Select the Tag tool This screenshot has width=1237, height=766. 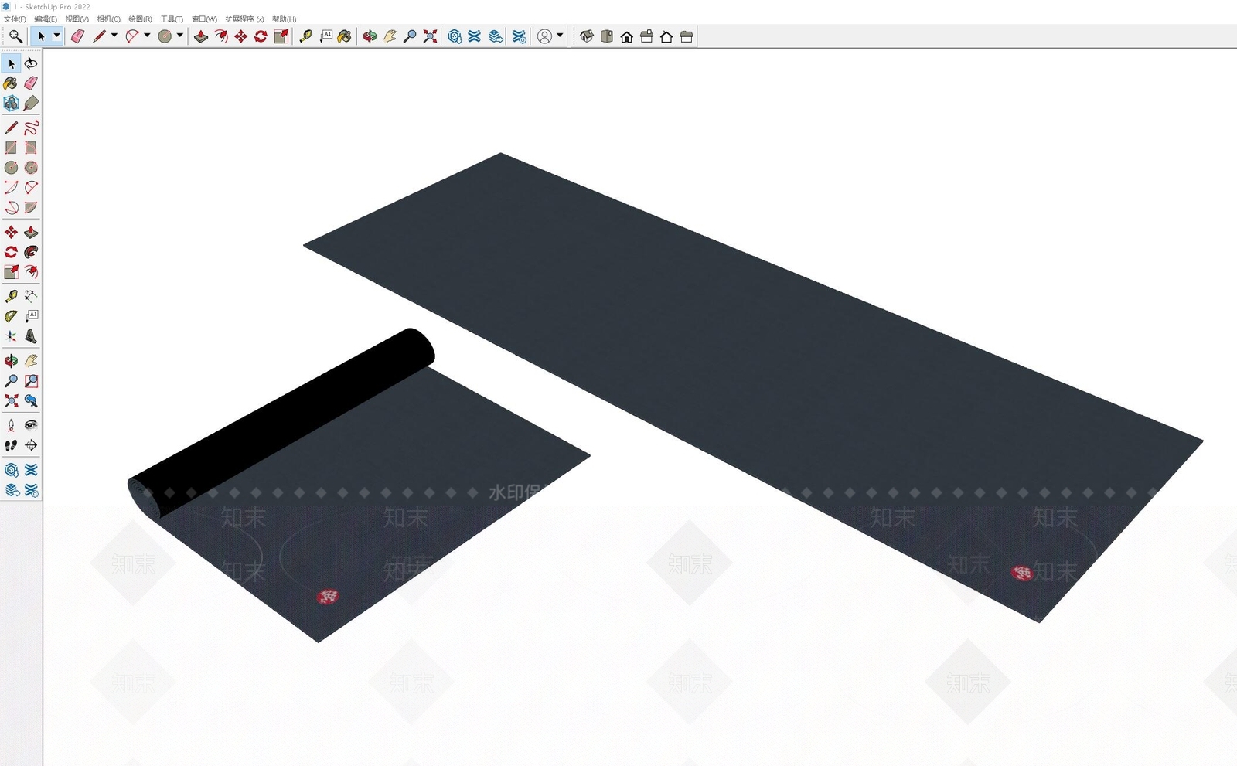pos(31,104)
